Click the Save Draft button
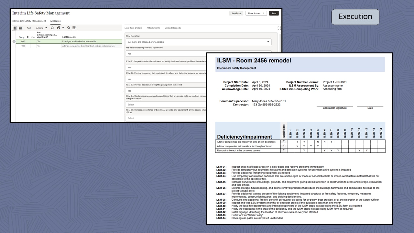 [236, 13]
